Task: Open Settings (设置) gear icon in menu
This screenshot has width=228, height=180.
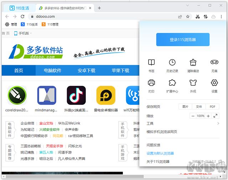Action: (x=214, y=83)
